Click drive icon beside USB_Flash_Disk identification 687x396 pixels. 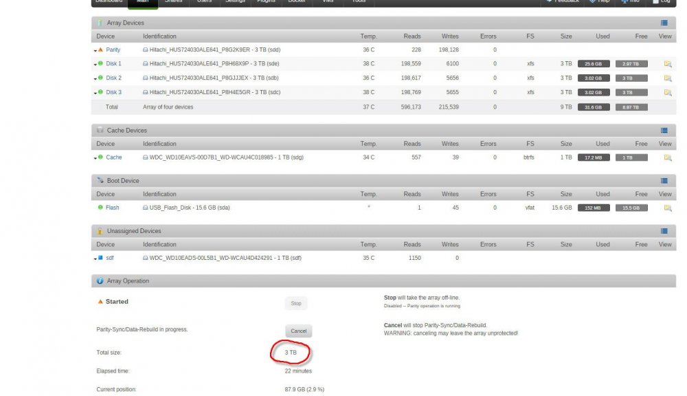click(x=146, y=208)
